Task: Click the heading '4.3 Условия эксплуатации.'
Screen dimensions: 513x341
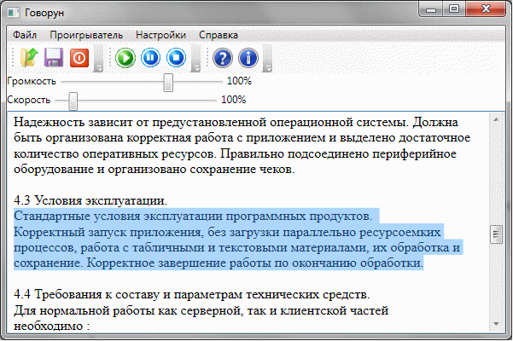Action: (x=90, y=200)
